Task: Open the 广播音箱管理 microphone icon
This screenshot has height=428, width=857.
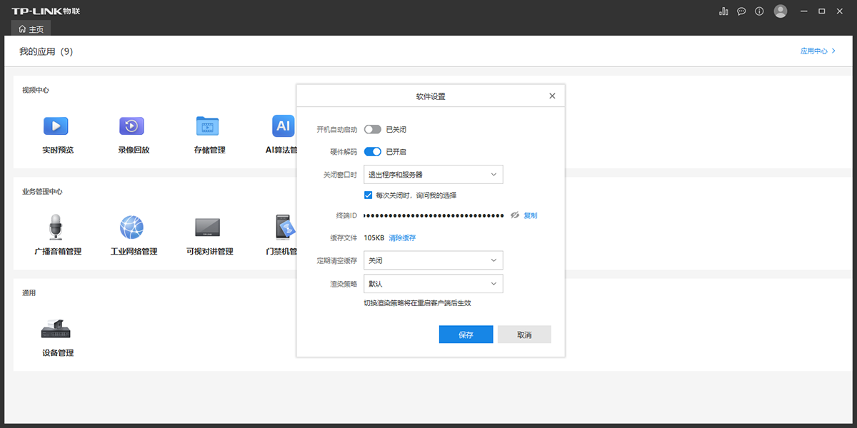Action: coord(56,228)
